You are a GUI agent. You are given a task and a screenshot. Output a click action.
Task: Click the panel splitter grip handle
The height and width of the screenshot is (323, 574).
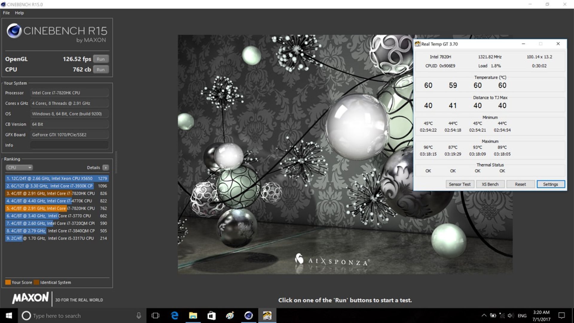(x=116, y=162)
